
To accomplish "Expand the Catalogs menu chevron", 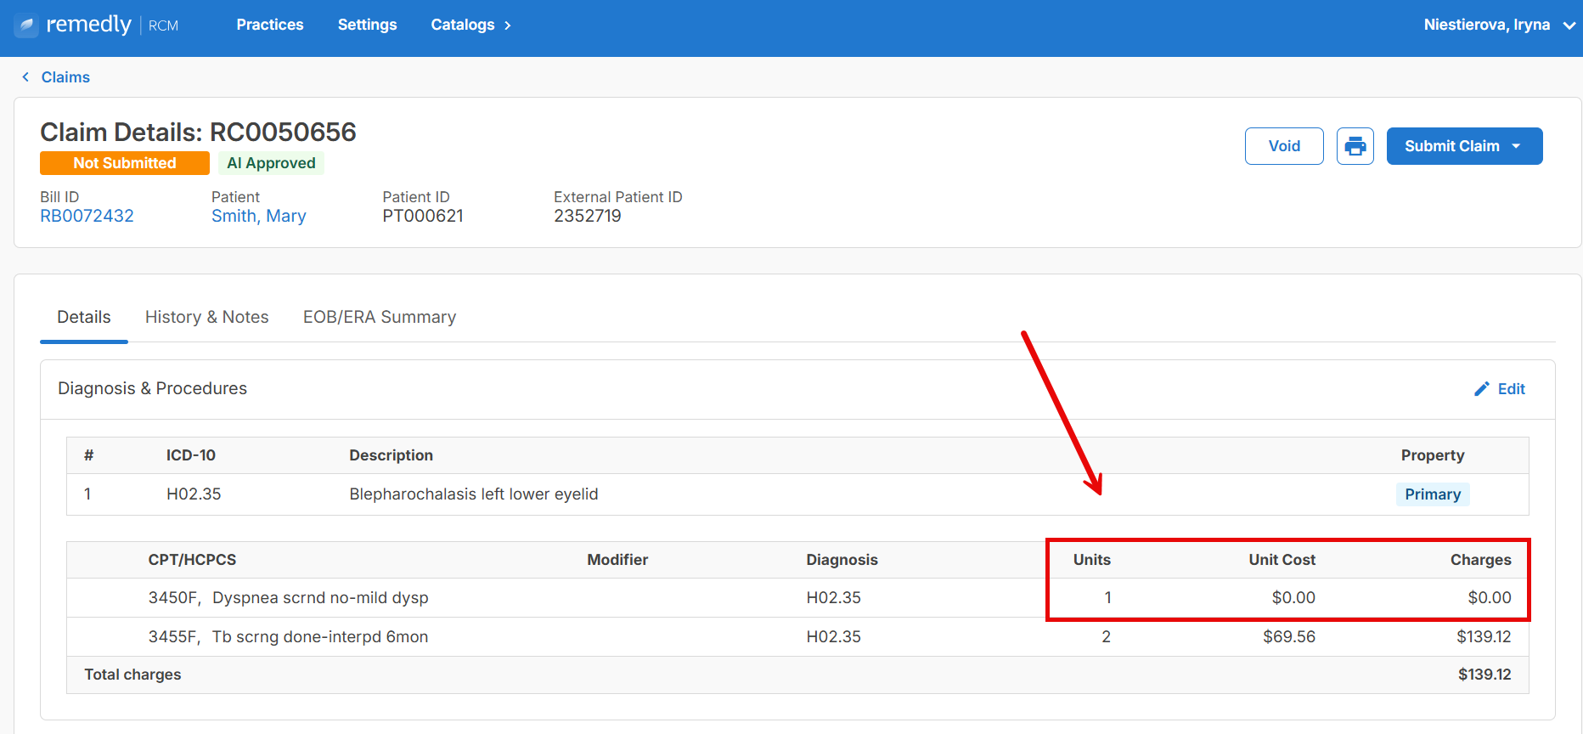I will pyautogui.click(x=508, y=25).
